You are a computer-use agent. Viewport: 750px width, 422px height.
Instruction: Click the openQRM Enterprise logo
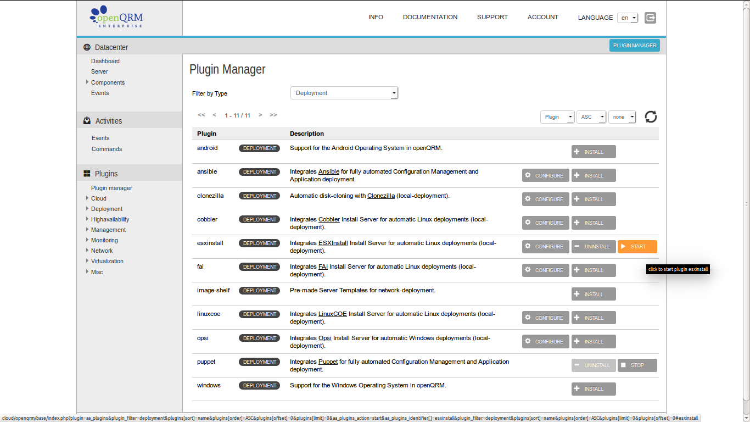116,17
